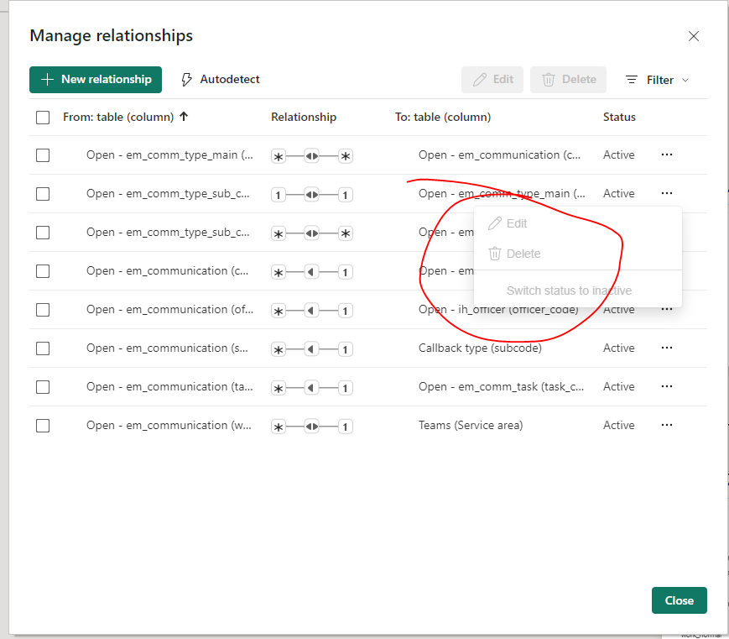The width and height of the screenshot is (729, 639).
Task: Click Active status in Teams row
Action: (x=619, y=426)
